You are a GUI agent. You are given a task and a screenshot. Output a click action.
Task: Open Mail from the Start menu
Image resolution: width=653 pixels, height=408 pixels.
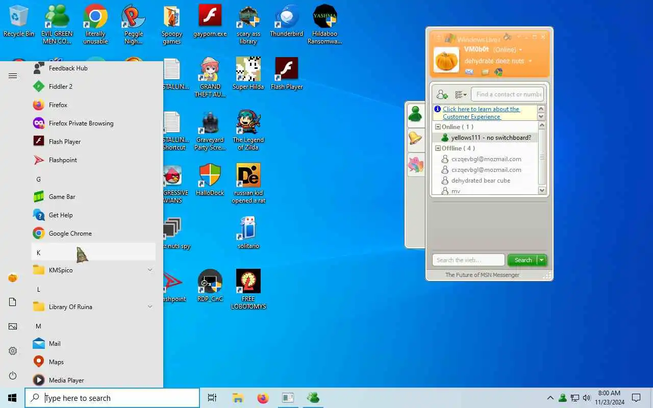click(x=93, y=344)
